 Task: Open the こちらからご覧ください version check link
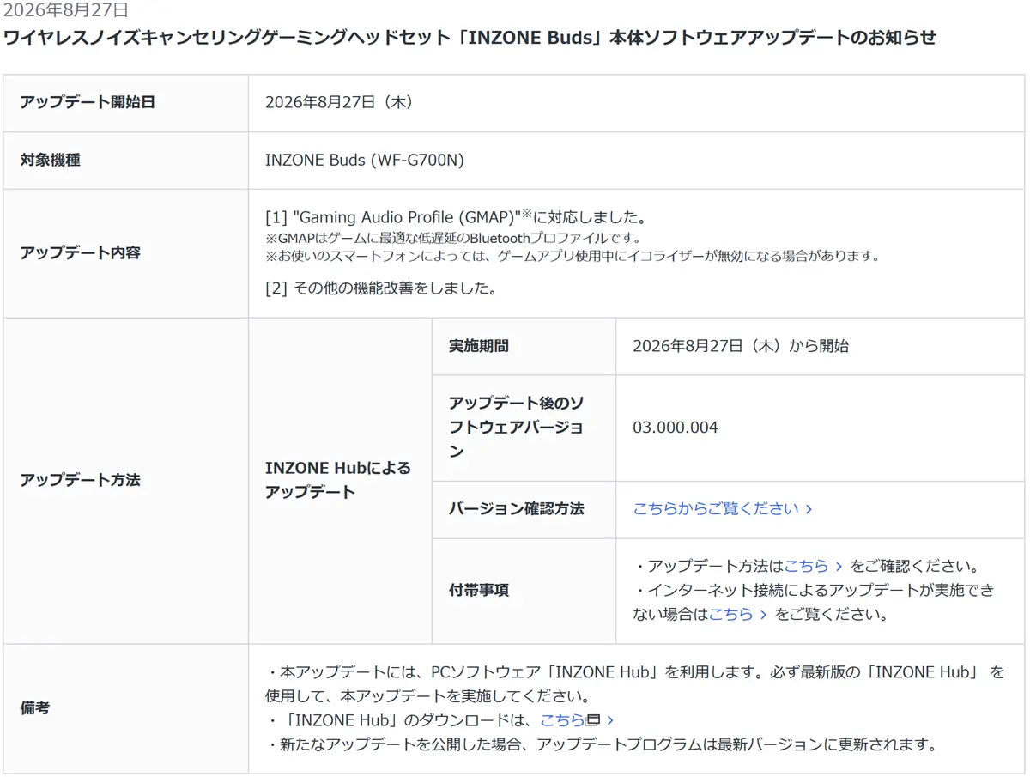point(716,508)
